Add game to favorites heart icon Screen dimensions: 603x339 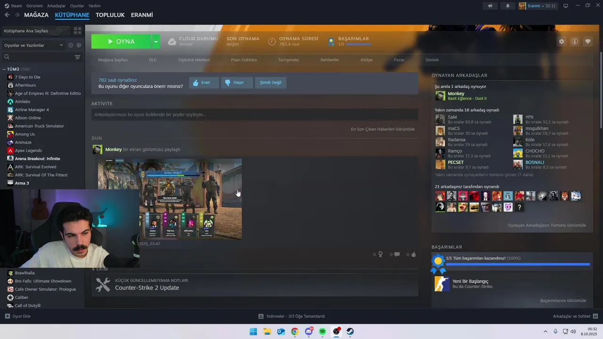[x=588, y=41]
